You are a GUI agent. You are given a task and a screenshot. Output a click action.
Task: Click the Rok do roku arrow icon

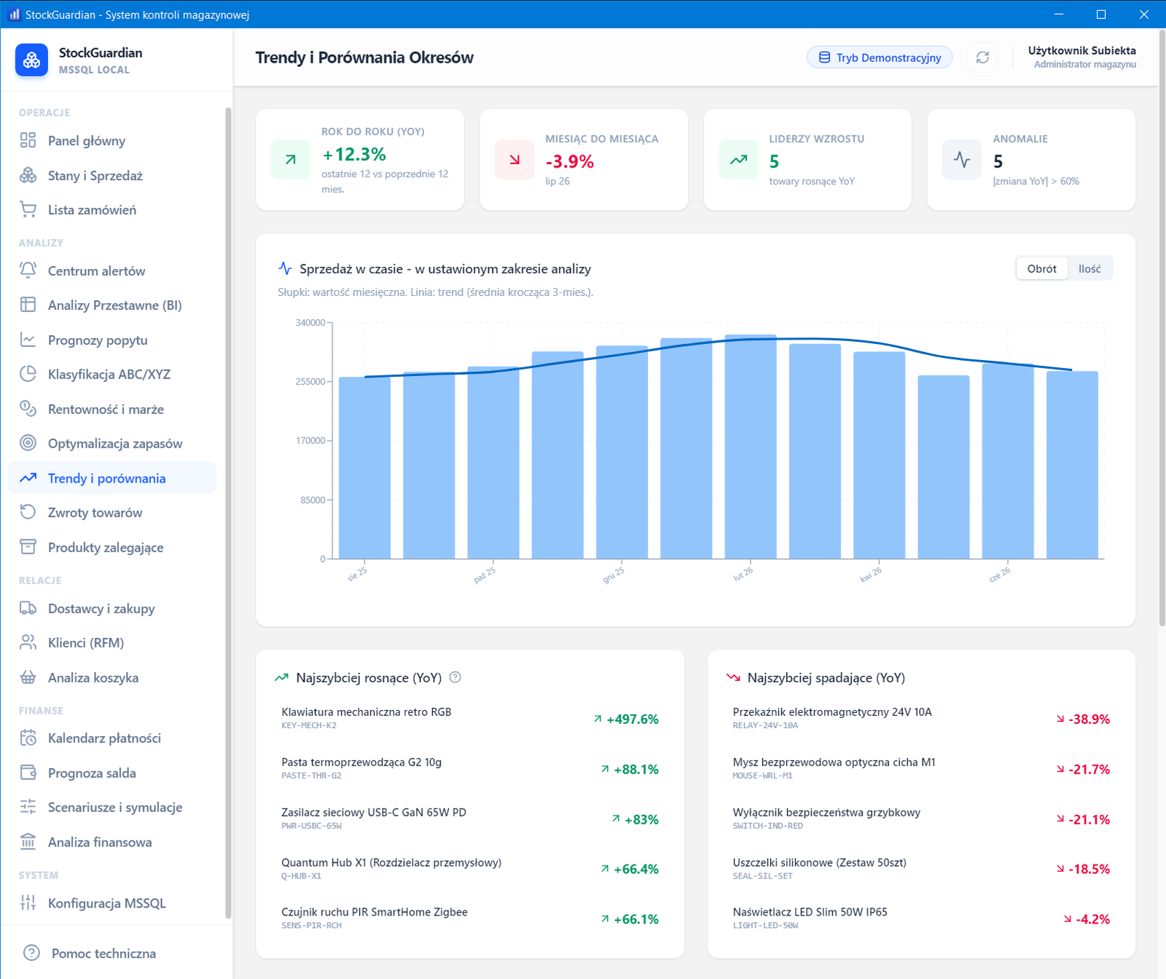click(290, 160)
